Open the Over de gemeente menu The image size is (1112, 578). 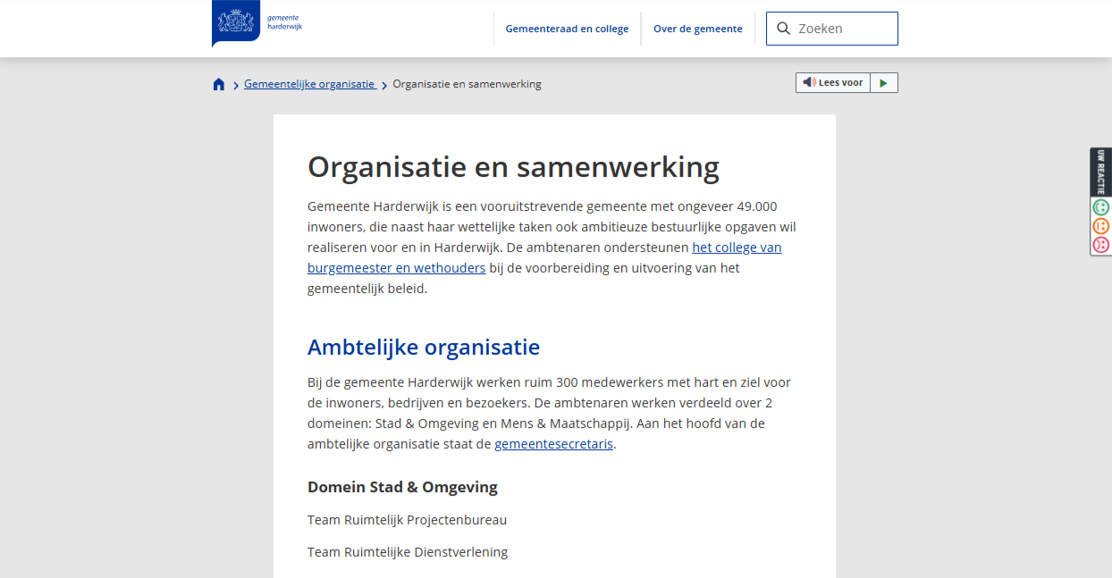(698, 29)
